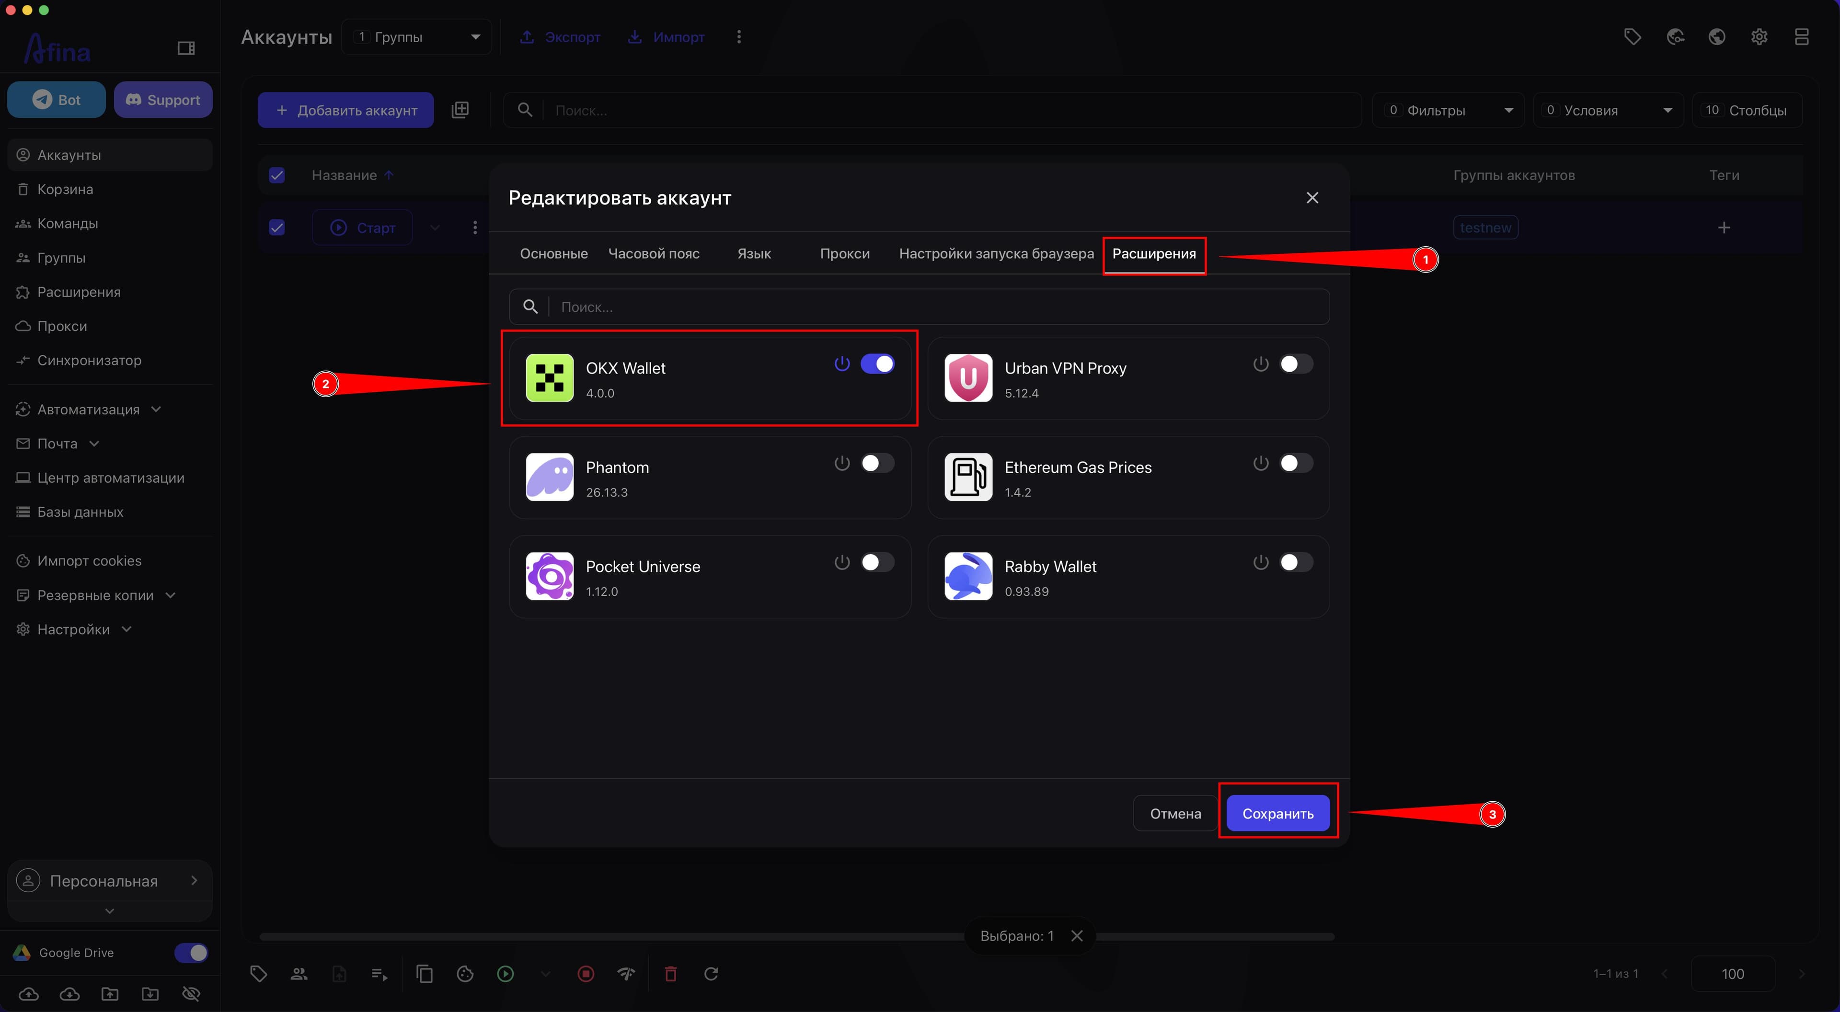
Task: Switch to the Язык tab
Action: coord(754,253)
